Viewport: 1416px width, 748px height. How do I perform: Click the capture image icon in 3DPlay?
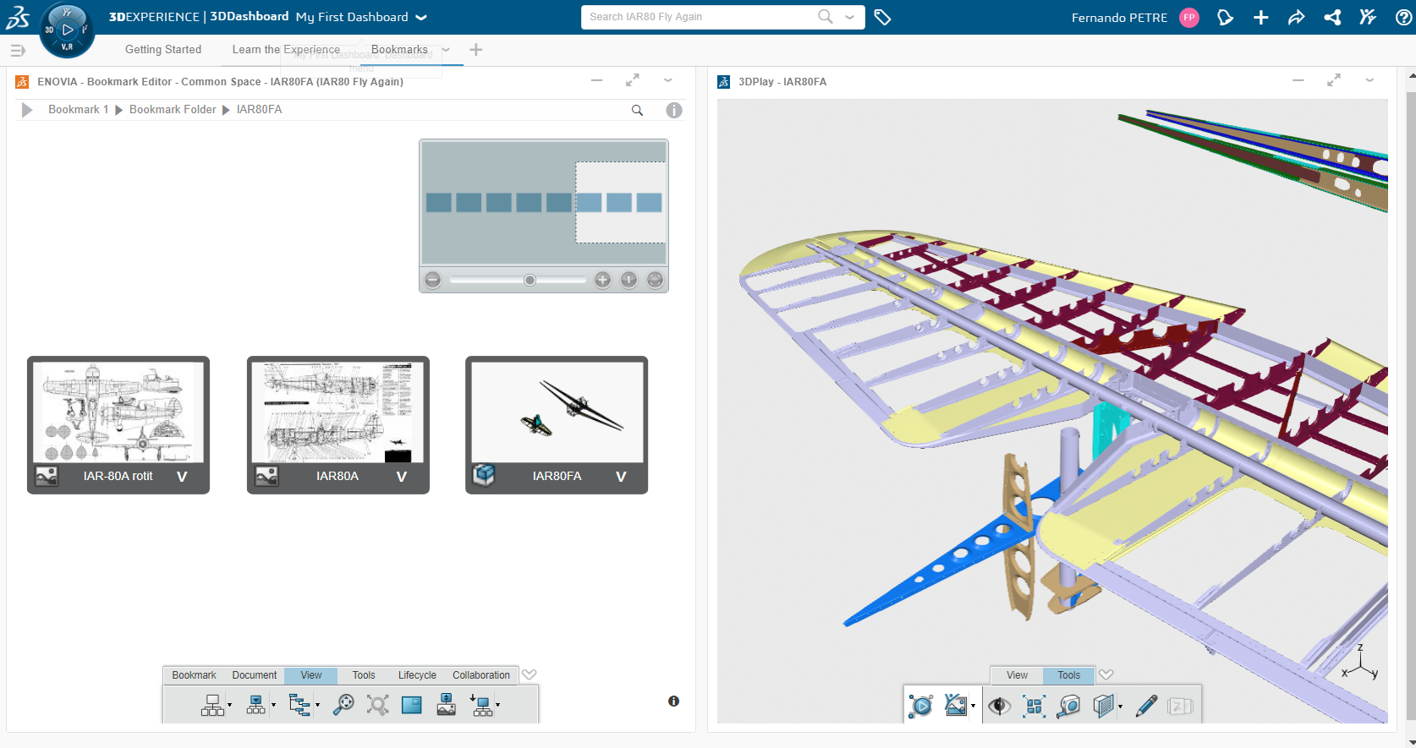pyautogui.click(x=955, y=705)
